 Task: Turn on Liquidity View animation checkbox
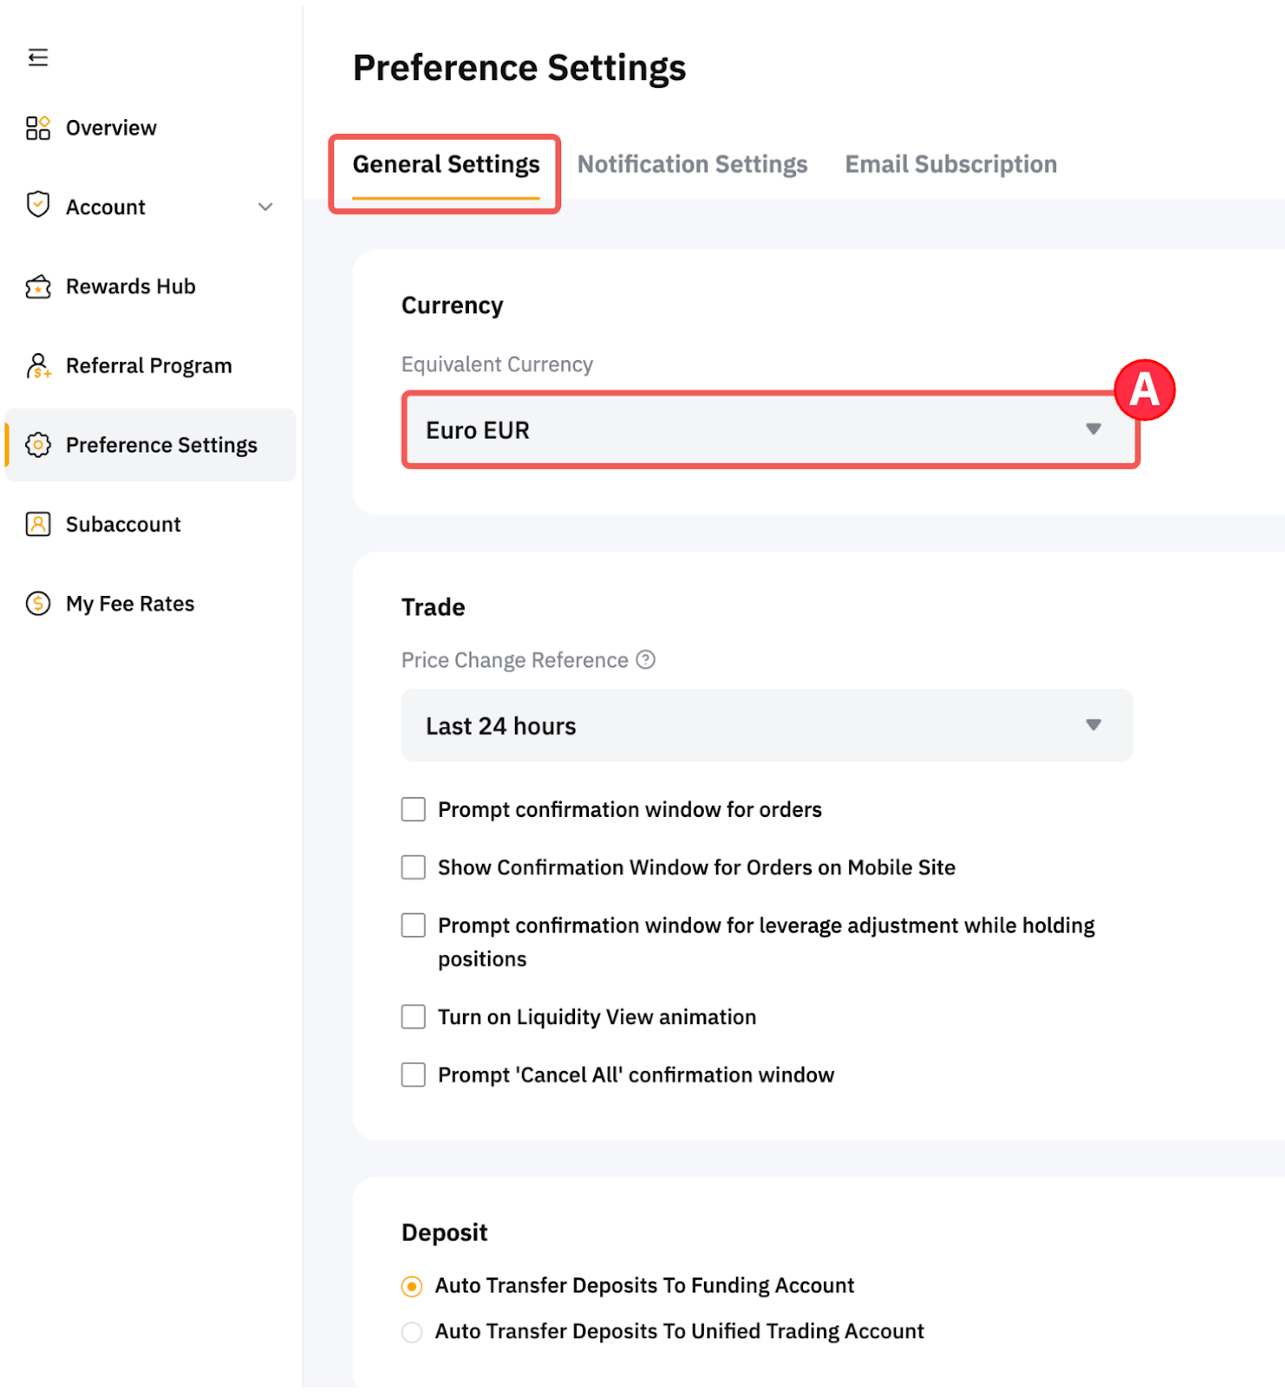413,1017
